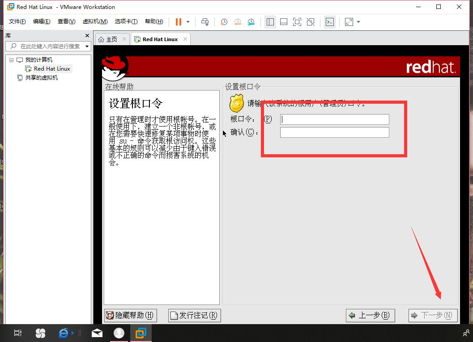Open the Mail app on taskbar
Viewport: 473px width, 342px height.
(97, 333)
